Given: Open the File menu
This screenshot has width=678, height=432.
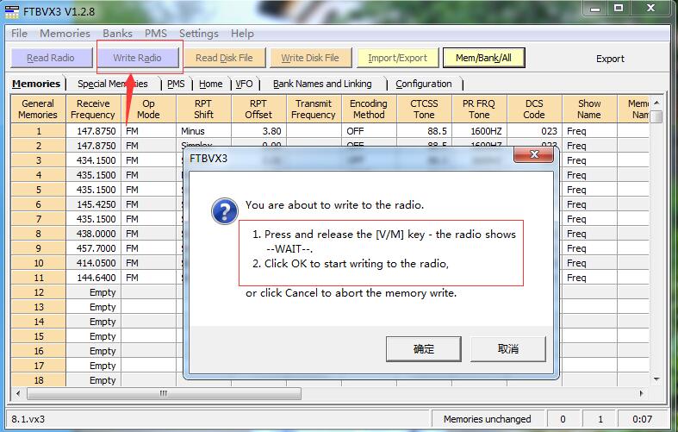Looking at the screenshot, I should 19,34.
